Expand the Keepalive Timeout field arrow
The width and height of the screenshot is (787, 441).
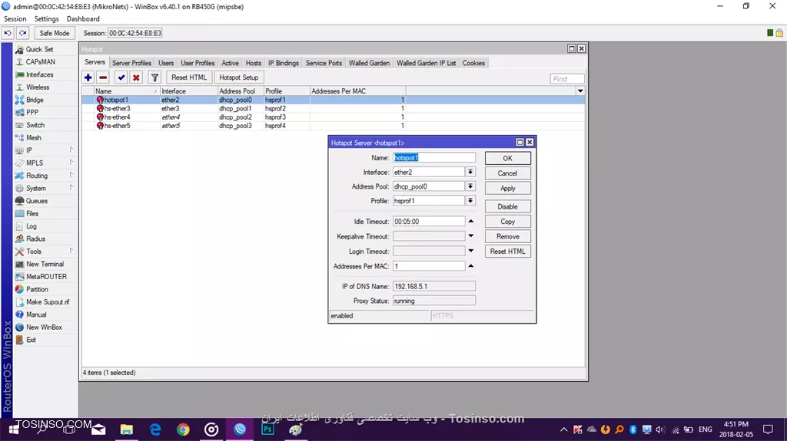click(x=471, y=236)
